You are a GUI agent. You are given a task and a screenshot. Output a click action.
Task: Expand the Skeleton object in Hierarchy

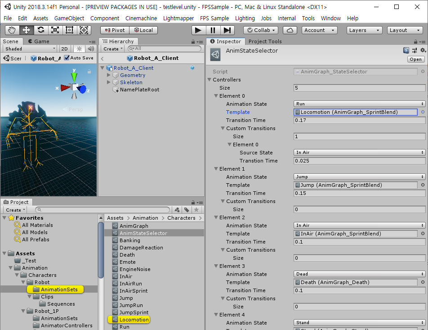(109, 82)
